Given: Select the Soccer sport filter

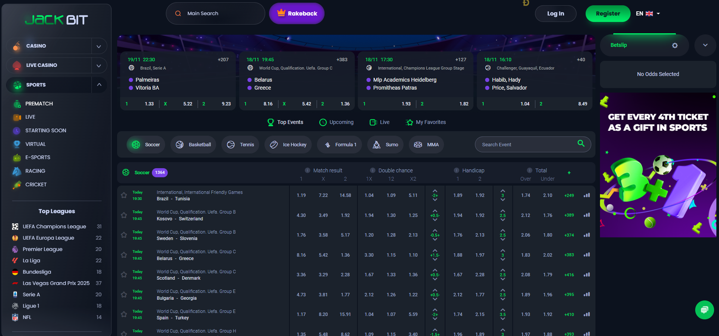Looking at the screenshot, I should point(146,145).
